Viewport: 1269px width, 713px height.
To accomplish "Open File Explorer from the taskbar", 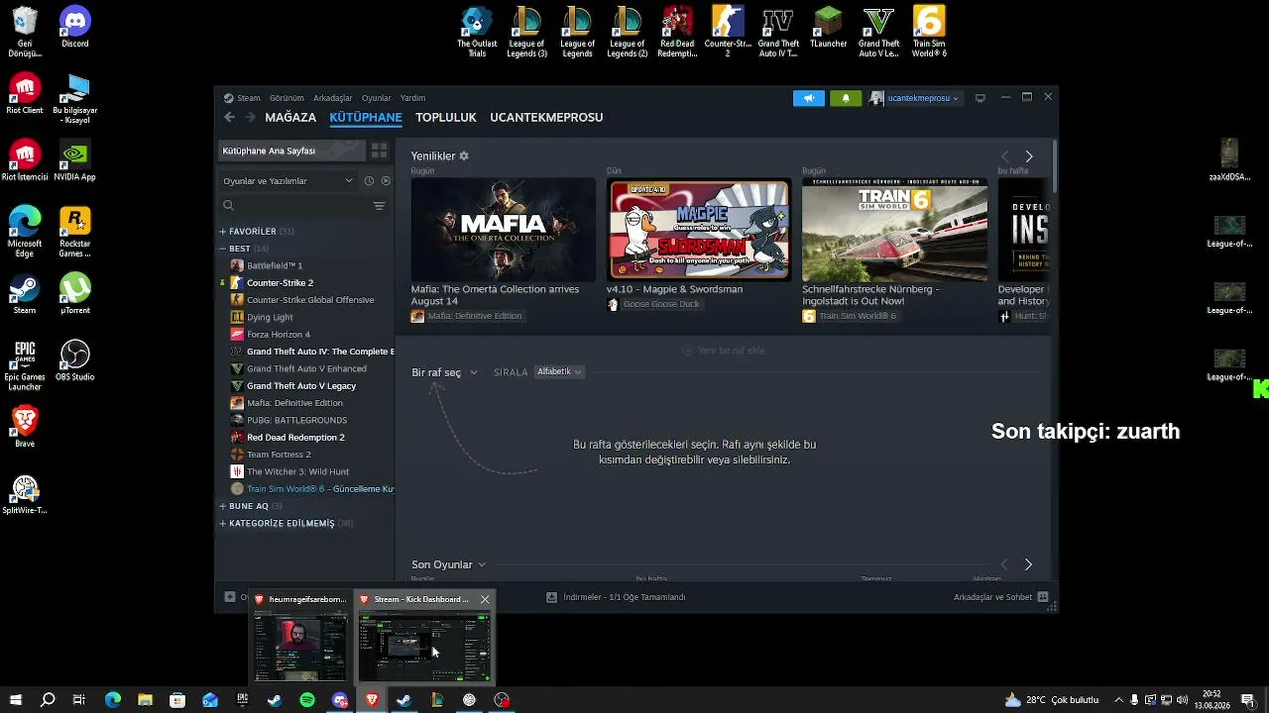I will (145, 700).
